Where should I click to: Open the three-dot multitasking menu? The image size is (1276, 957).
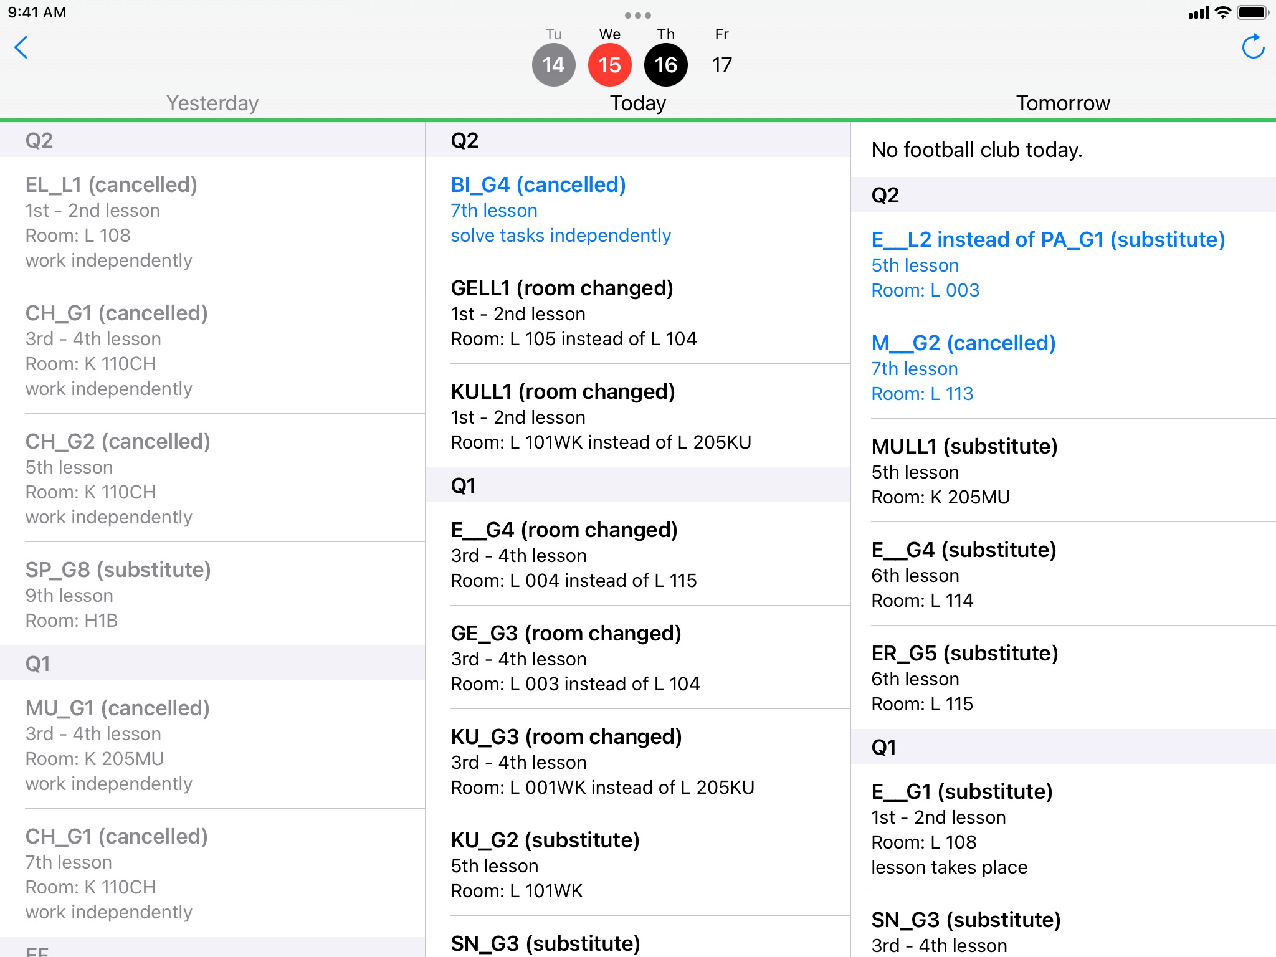pos(637,15)
